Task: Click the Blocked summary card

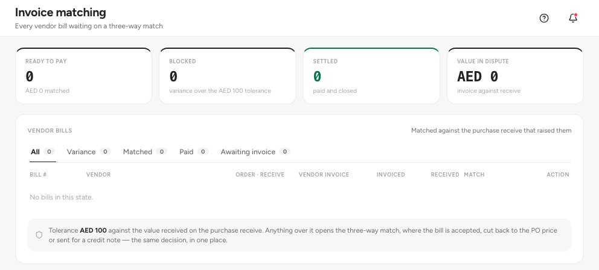Action: coord(227,76)
